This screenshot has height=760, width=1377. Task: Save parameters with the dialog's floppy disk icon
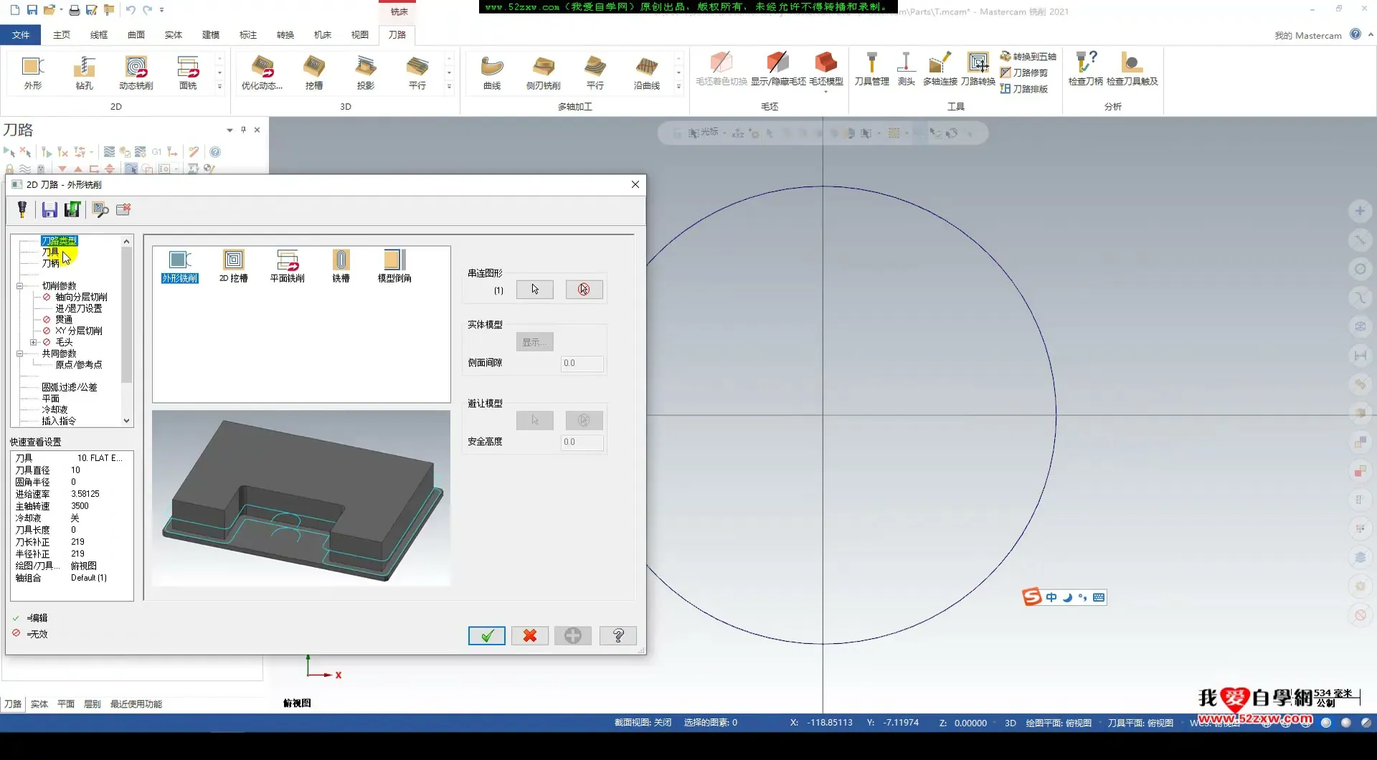coord(49,209)
